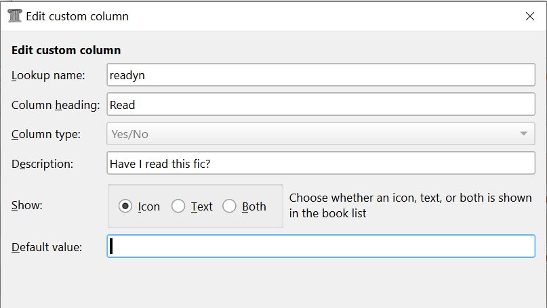The height and width of the screenshot is (308, 547).
Task: Click the Column type dropdown arrow
Action: 523,134
